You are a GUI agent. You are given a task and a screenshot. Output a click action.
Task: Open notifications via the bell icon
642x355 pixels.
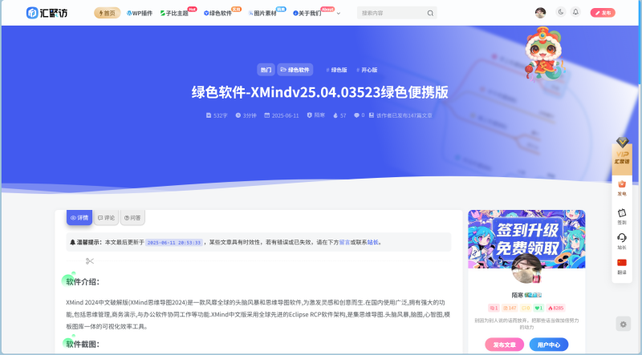[575, 12]
